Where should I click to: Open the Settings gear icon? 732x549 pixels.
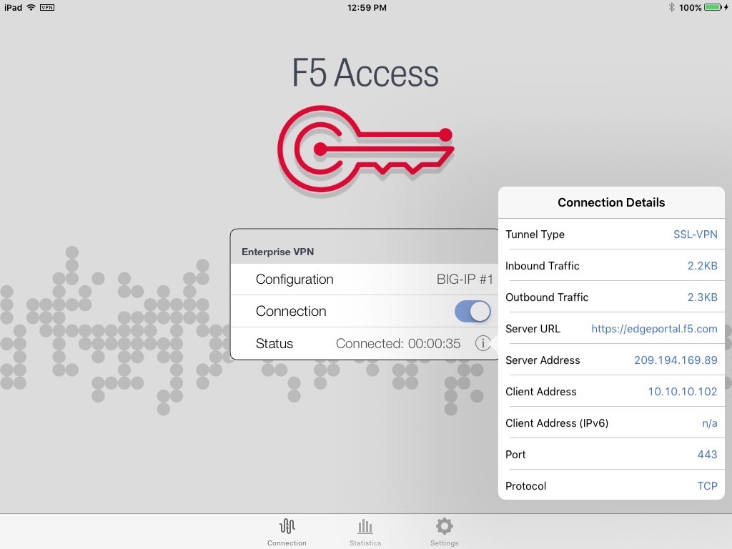[444, 526]
